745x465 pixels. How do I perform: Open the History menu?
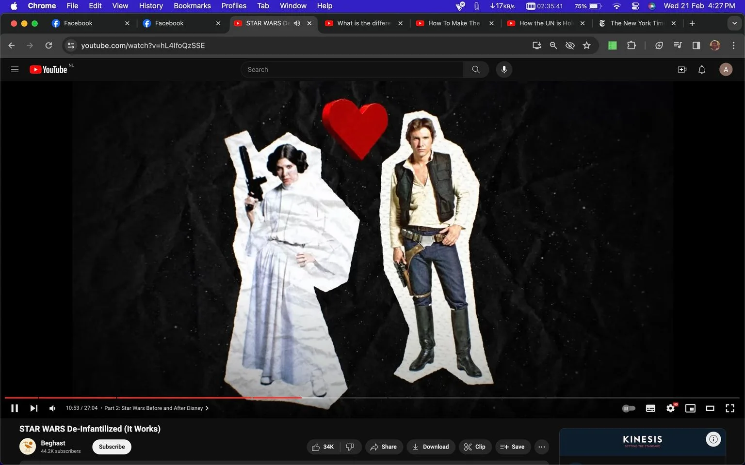(x=151, y=6)
